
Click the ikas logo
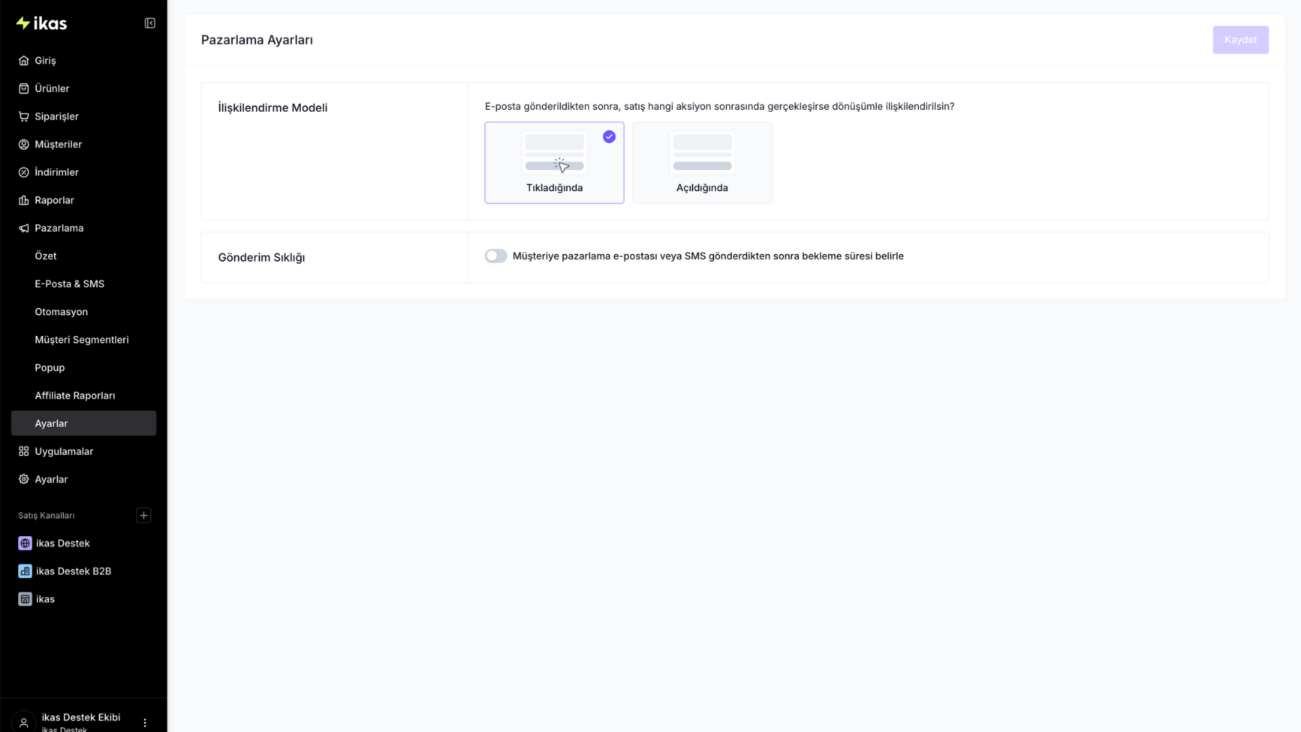click(41, 23)
